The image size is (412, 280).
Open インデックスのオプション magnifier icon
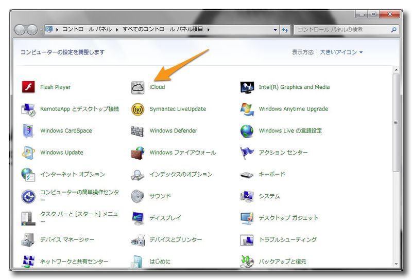[x=138, y=175]
